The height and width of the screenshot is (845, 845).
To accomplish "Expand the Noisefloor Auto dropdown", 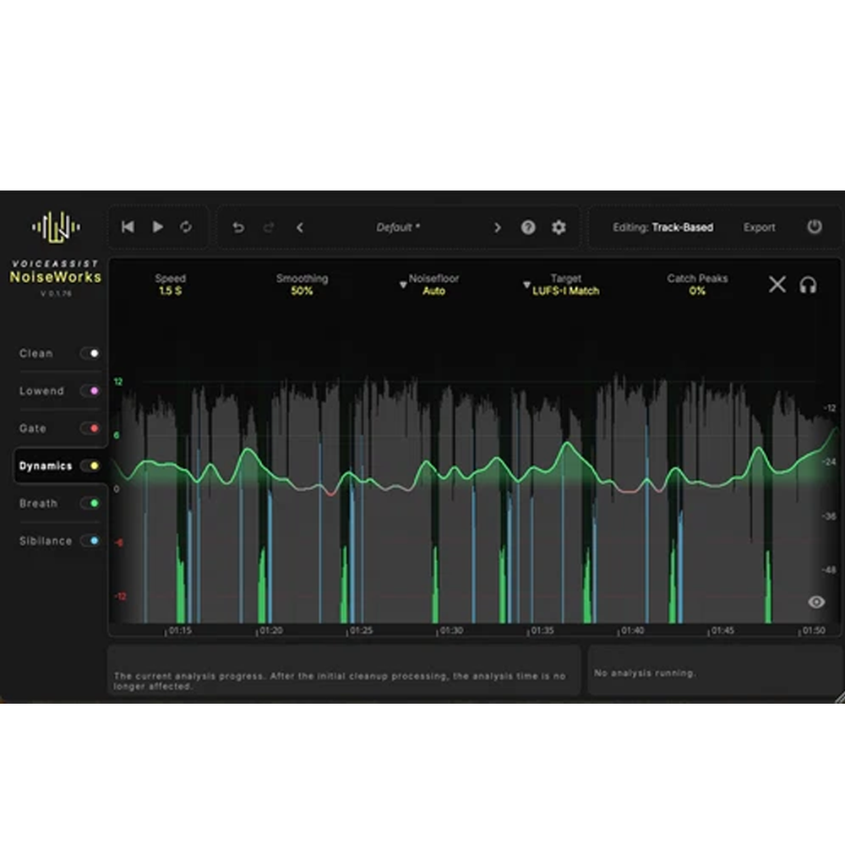I will pos(429,285).
